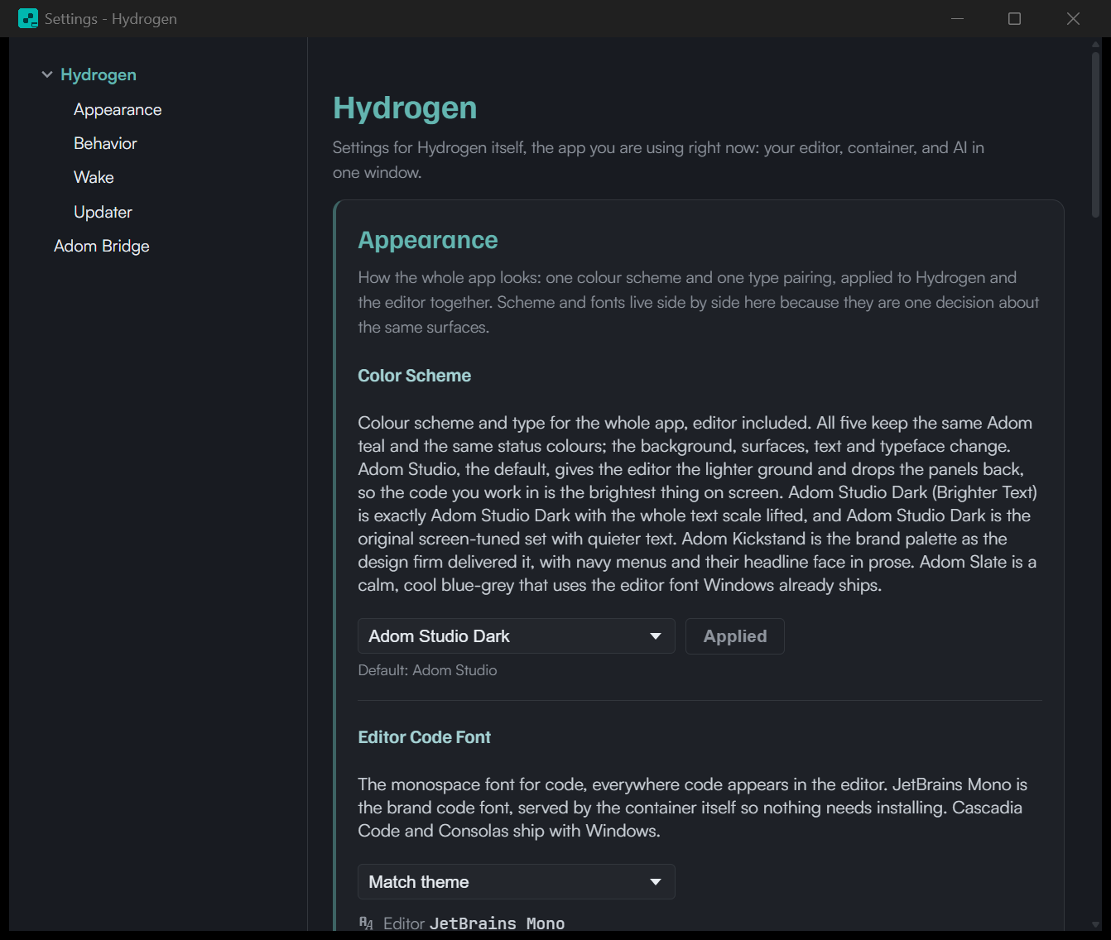Screen dimensions: 1111x940
Task: Close the Settings - Hydrogen window
Action: pos(1073,18)
